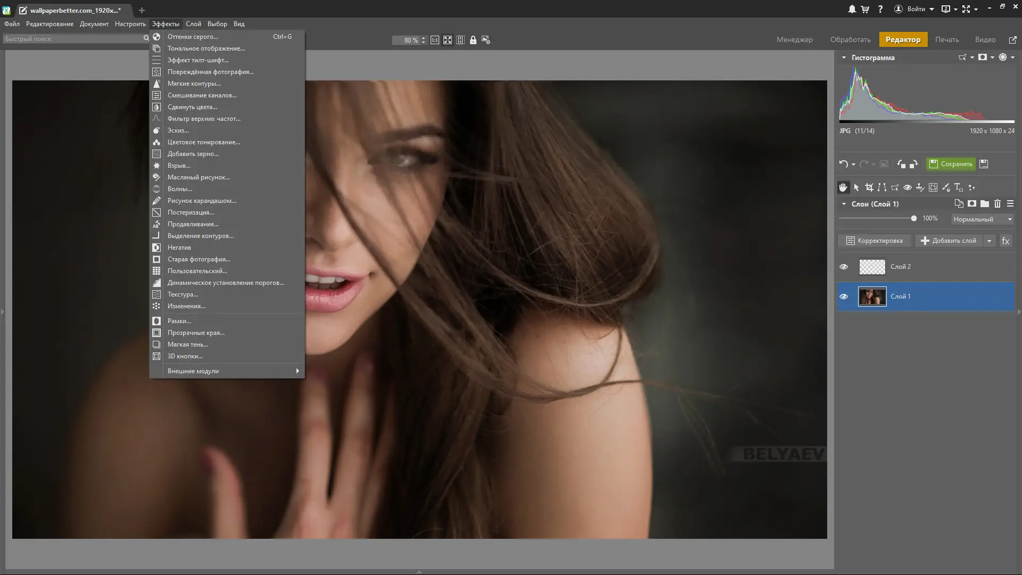Collapse the Гистограмма panel
This screenshot has height=575, width=1022.
844,57
